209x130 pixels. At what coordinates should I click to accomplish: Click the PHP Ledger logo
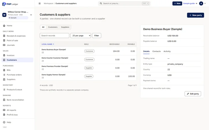coord(10,4)
